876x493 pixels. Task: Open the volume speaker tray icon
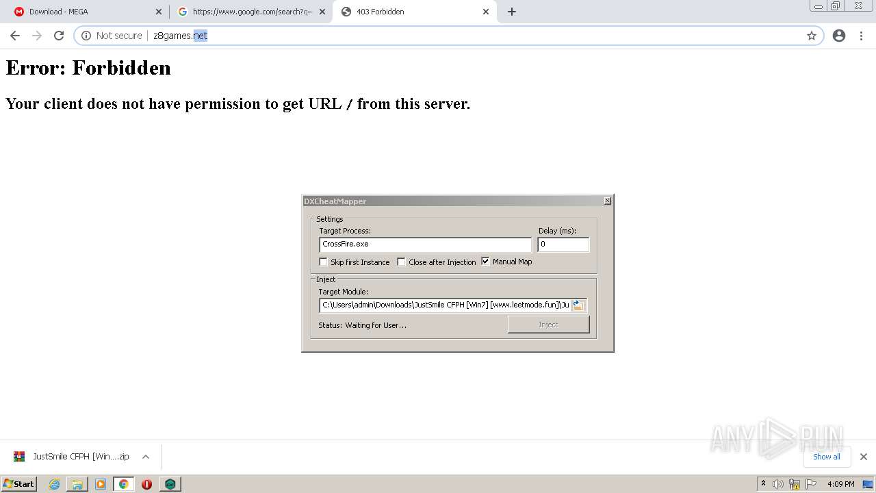(x=778, y=484)
